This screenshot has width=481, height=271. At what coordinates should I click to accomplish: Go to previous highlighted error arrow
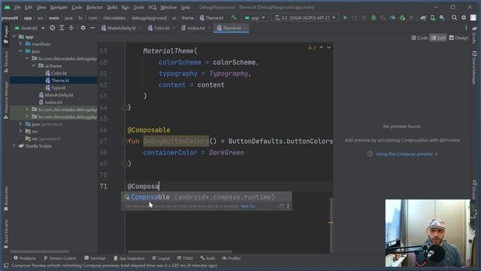(x=321, y=47)
